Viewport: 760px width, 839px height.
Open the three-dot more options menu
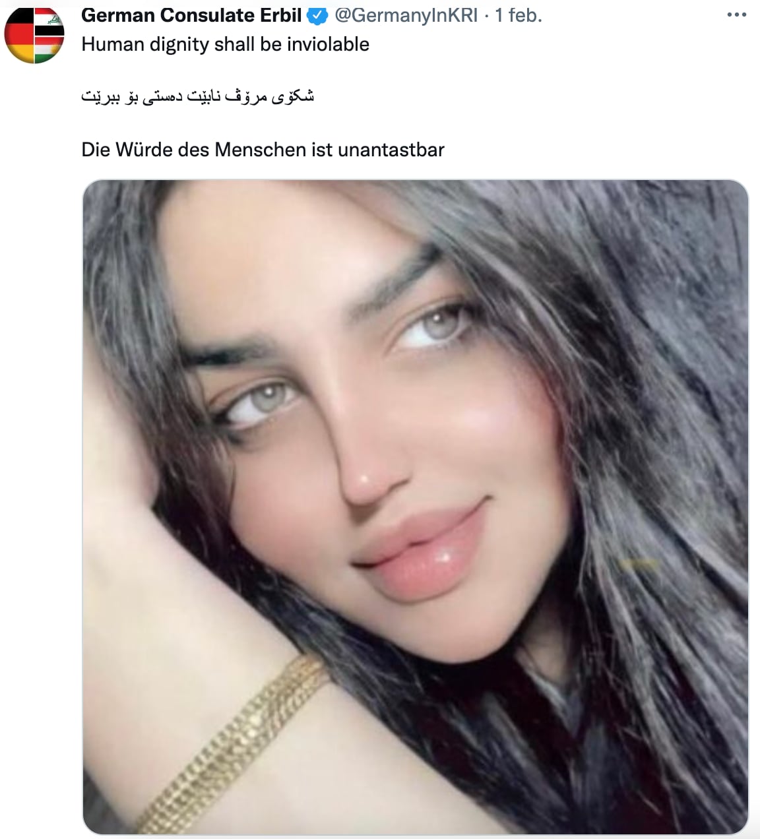(736, 15)
